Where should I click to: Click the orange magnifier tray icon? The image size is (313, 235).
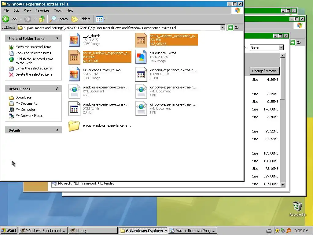pos(289,231)
